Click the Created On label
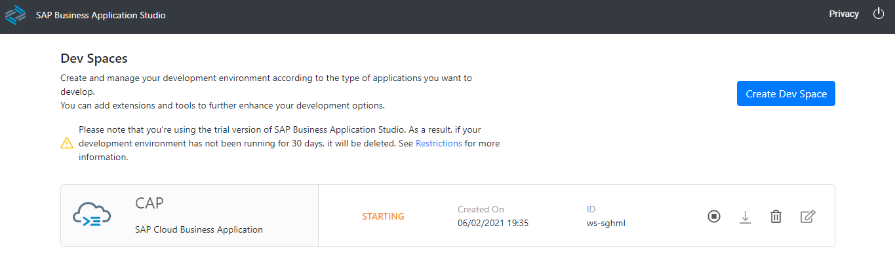The image size is (895, 266). (x=481, y=209)
